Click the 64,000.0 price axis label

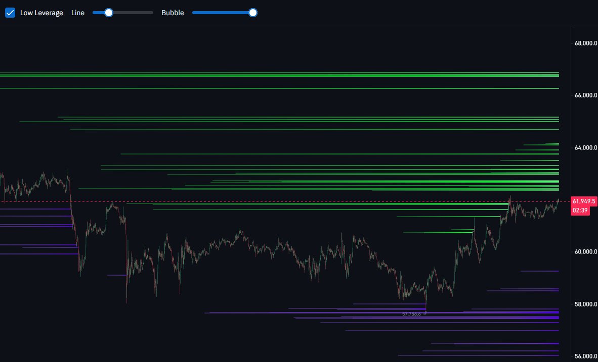(x=586, y=148)
